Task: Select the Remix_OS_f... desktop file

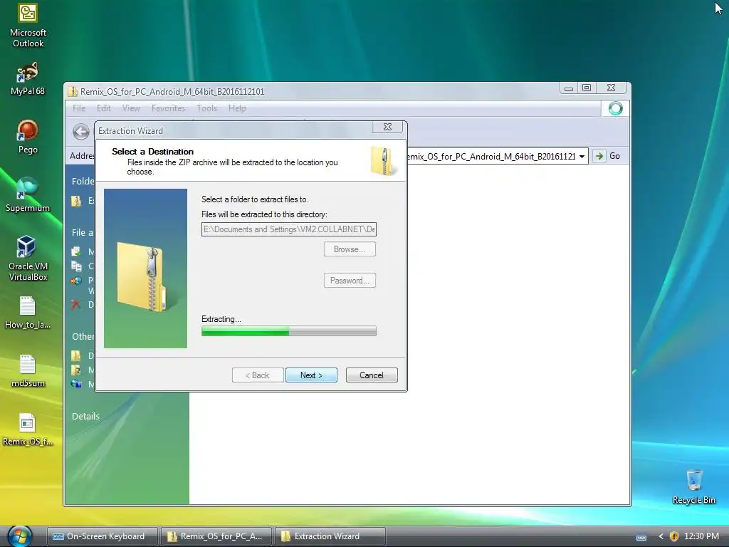Action: [x=28, y=429]
